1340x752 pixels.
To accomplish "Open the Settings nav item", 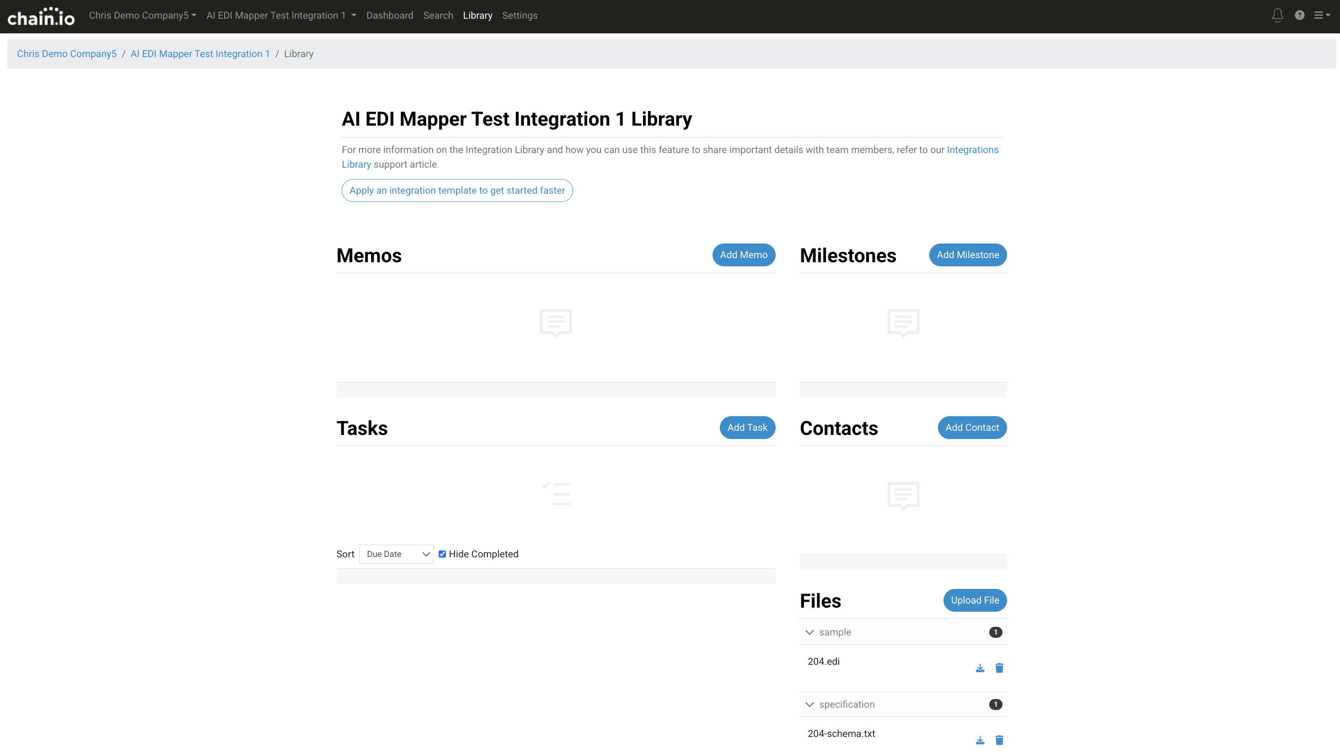I will [x=519, y=16].
